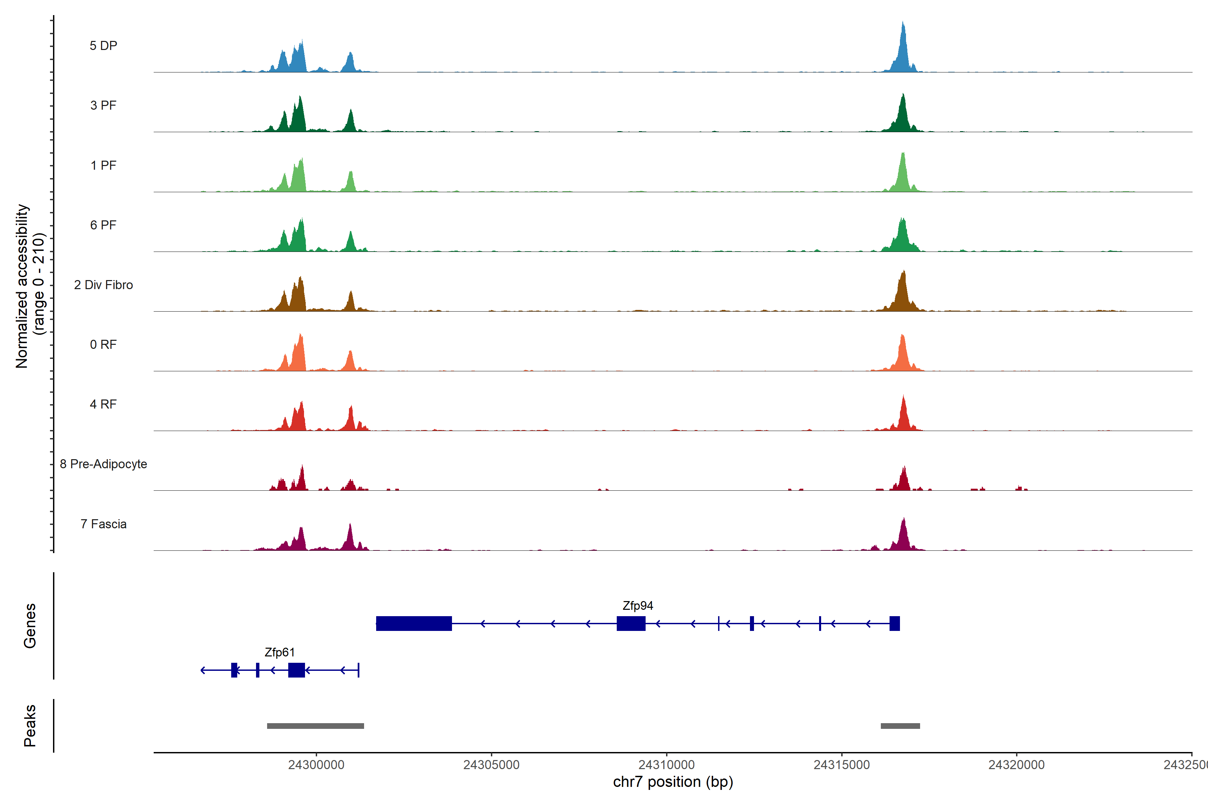This screenshot has height=805, width=1208.
Task: Click the Peaks panel label
Action: (30, 726)
